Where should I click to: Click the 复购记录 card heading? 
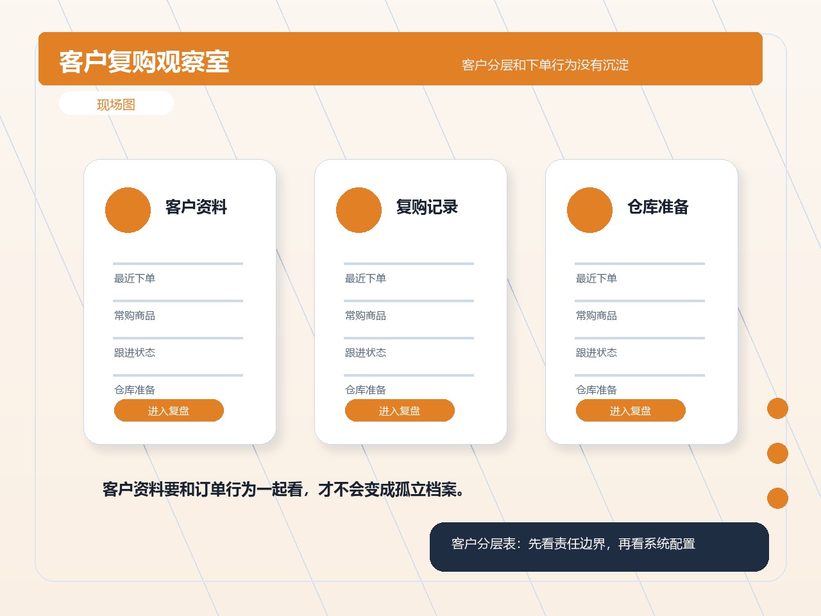coord(427,207)
